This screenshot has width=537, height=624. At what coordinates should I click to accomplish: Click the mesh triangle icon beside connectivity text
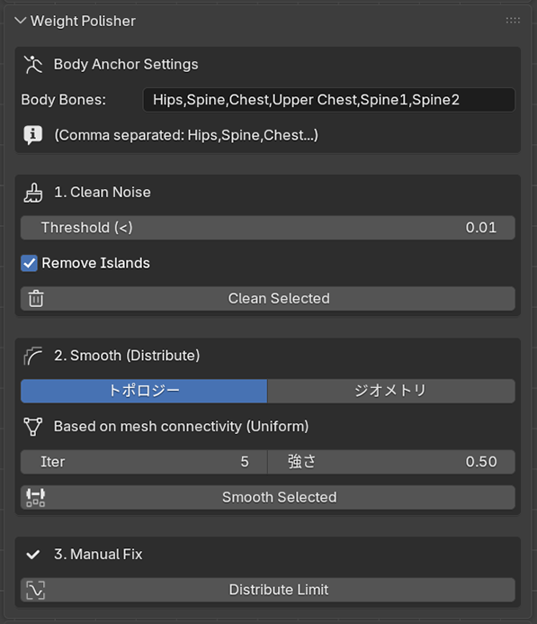(x=33, y=427)
